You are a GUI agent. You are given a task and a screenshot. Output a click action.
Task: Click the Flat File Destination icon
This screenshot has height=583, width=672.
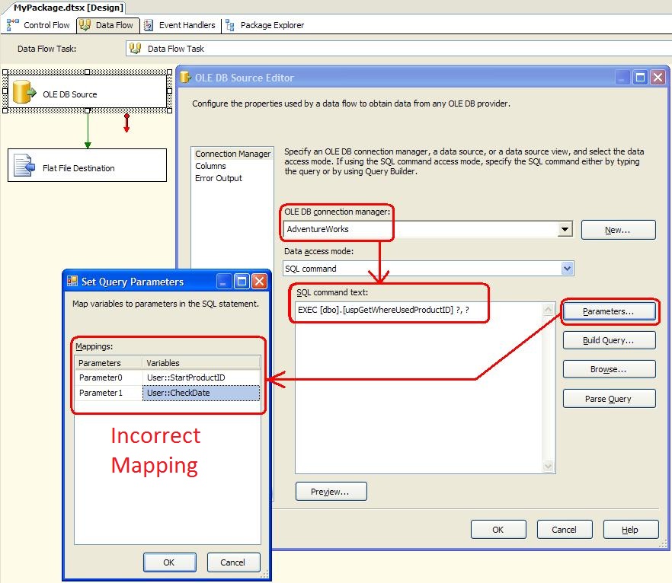tap(24, 166)
